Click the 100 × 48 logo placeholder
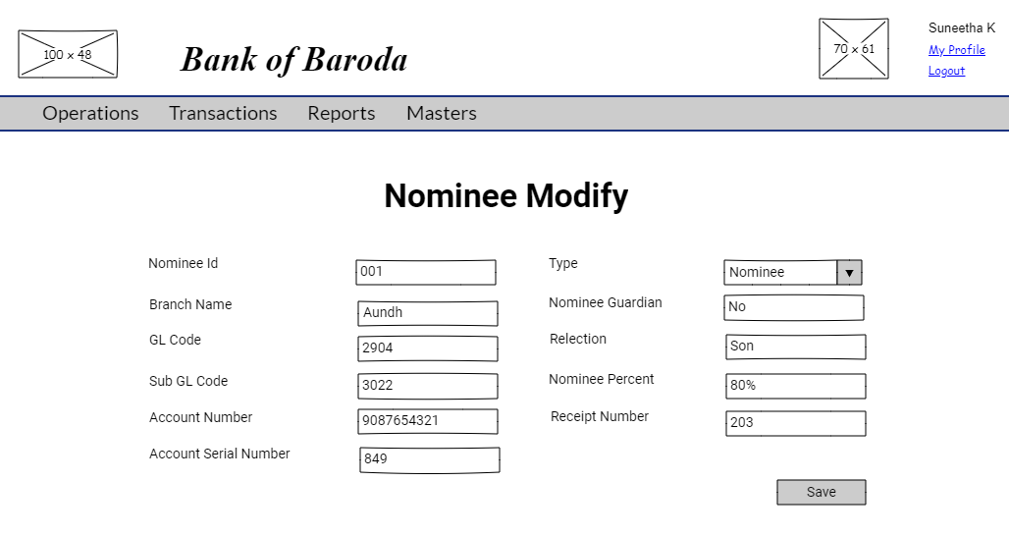The width and height of the screenshot is (1009, 535). click(x=68, y=54)
